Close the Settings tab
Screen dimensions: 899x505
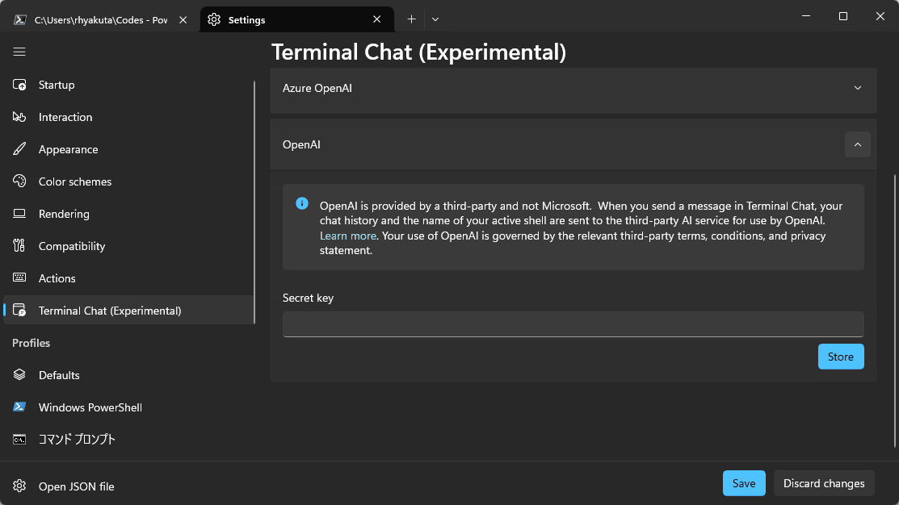coord(376,19)
